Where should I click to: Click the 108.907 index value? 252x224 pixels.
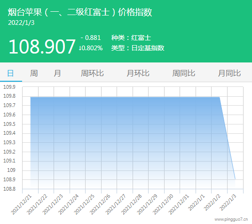click(x=42, y=47)
